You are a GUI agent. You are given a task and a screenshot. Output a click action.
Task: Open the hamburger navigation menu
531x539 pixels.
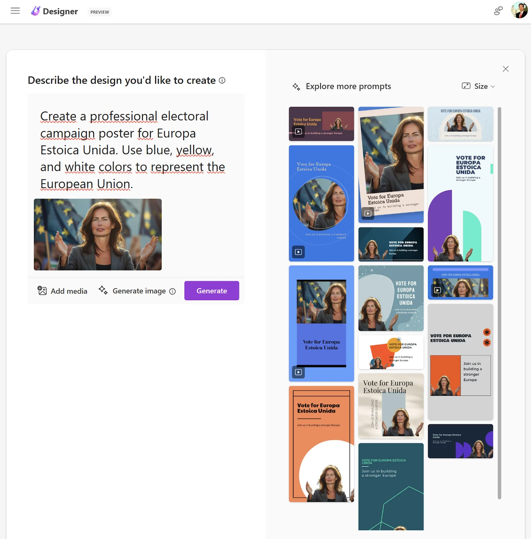15,11
